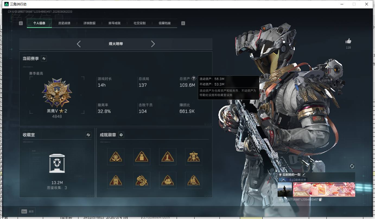The image size is (375, 219).
Task: Toggle the 当前赛季 season swap icon
Action: (44, 58)
